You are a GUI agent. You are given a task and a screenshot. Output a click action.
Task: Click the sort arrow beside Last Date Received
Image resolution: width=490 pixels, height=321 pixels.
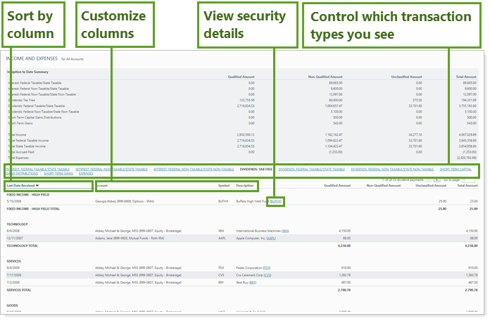coord(37,186)
